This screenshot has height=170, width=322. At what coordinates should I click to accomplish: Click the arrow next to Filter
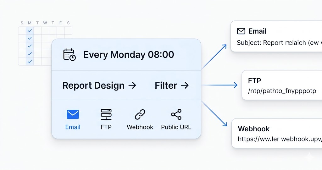(x=185, y=85)
